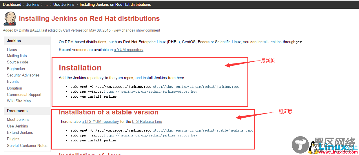This screenshot has height=155, width=359.
Task: Open Events sidebar item
Action: (13, 81)
